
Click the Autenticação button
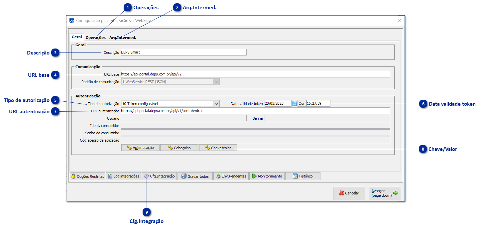click(140, 147)
